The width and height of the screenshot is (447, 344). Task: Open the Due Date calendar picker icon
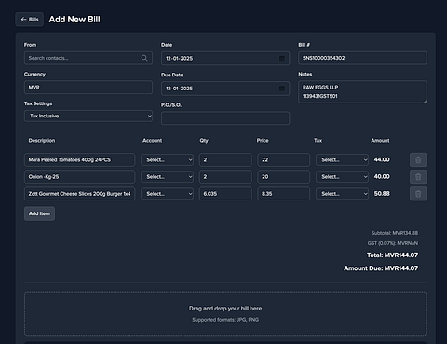281,89
